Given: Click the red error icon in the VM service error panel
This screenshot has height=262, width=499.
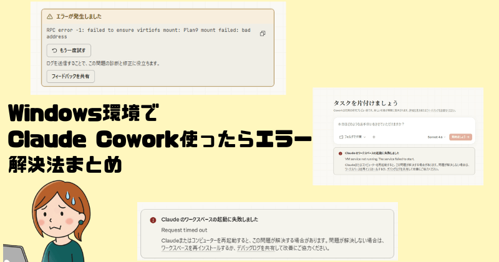Looking at the screenshot, I should (x=340, y=153).
